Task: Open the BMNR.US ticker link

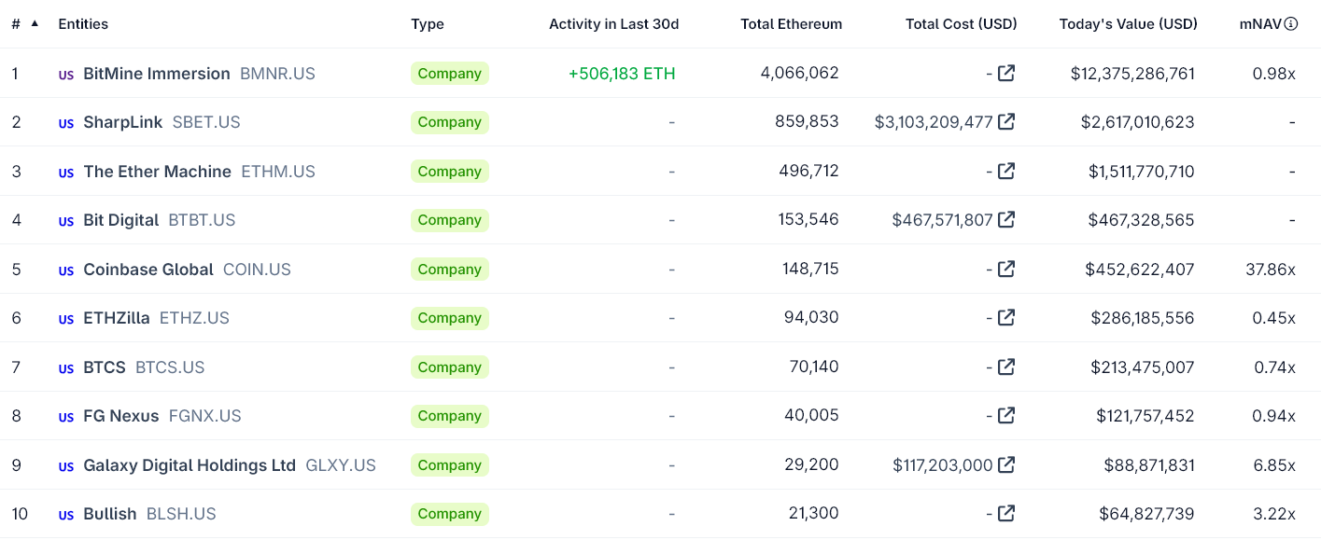Action: pos(277,74)
